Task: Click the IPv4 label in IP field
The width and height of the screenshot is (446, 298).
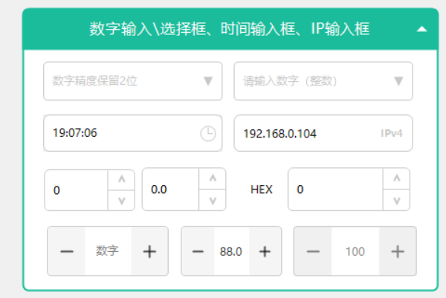Action: (x=392, y=133)
